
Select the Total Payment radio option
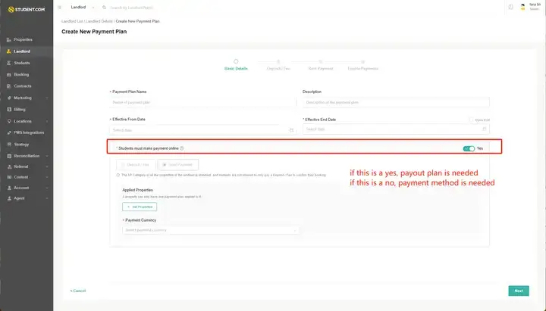pyautogui.click(x=178, y=165)
